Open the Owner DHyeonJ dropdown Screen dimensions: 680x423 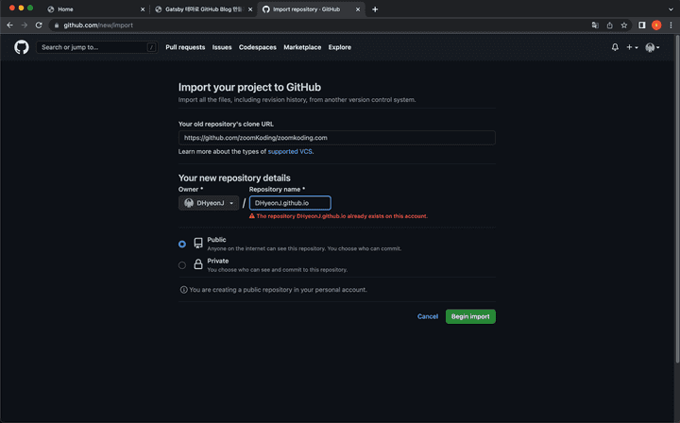tap(209, 203)
